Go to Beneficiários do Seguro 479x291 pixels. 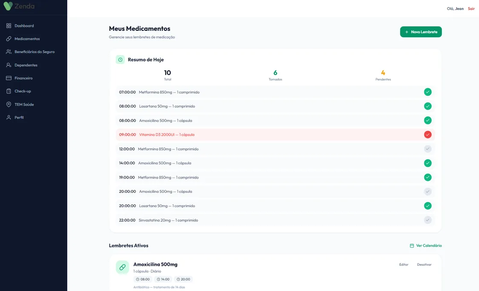click(34, 52)
